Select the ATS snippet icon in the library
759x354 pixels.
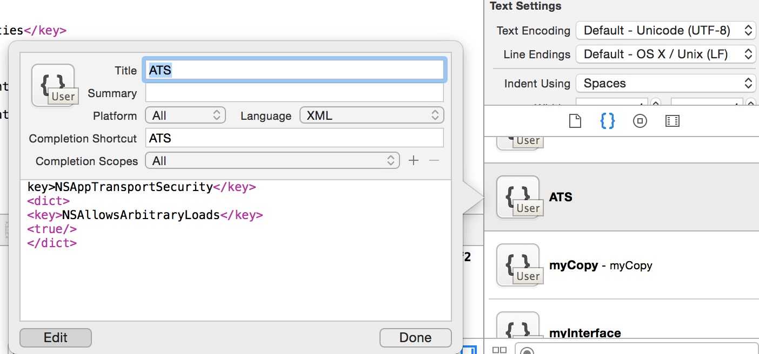click(518, 197)
